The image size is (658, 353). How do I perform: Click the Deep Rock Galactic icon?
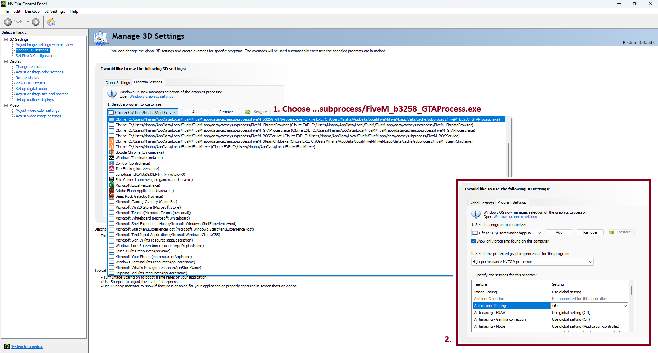coord(112,196)
